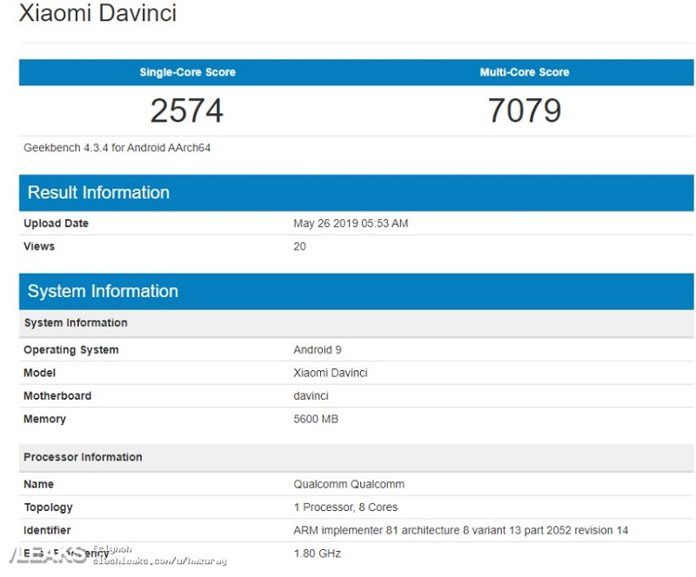Click the multi-core score value 7079
Image resolution: width=696 pixels, height=577 pixels.
tap(525, 110)
